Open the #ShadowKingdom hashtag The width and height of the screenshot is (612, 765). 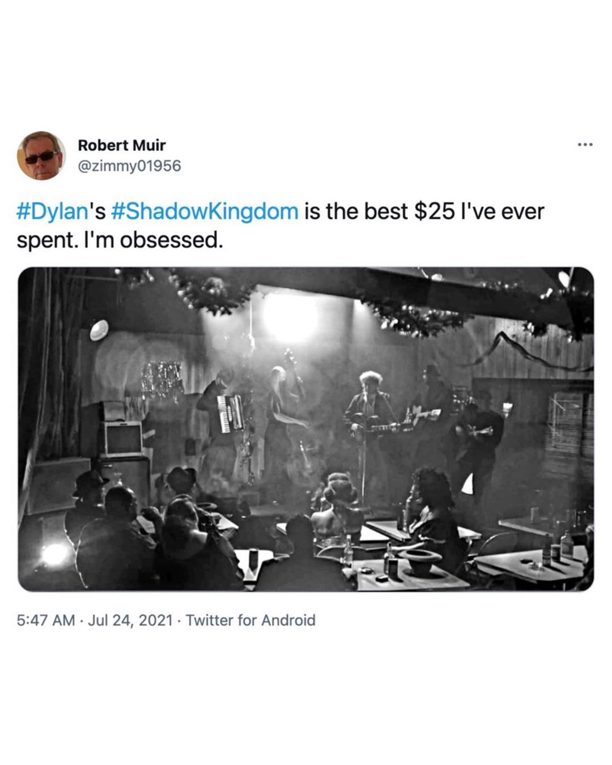click(205, 211)
